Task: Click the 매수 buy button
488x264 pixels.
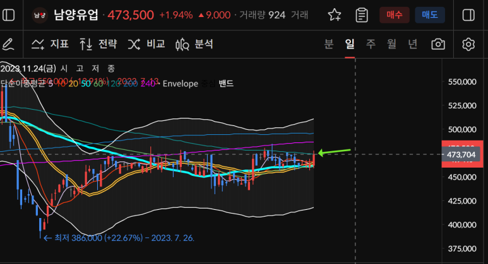Action: tap(395, 15)
